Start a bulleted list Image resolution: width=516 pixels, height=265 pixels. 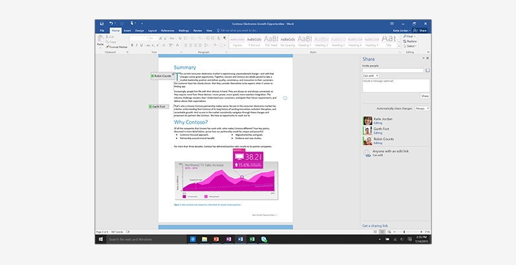[x=186, y=38]
